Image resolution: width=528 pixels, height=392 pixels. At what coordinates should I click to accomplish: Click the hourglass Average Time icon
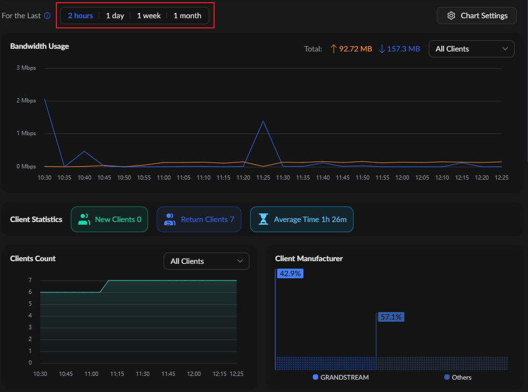(x=263, y=219)
